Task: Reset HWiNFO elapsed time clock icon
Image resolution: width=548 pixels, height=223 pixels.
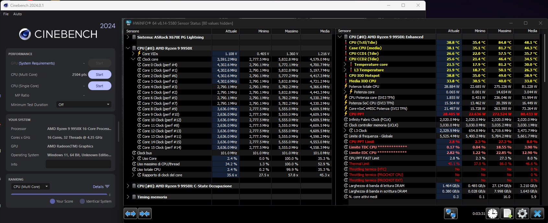Action: point(493,214)
